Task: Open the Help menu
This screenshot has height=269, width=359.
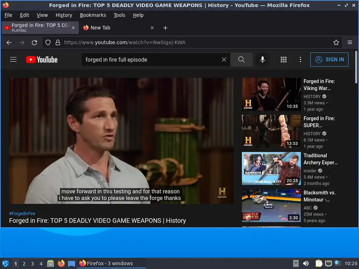Action: [x=138, y=15]
